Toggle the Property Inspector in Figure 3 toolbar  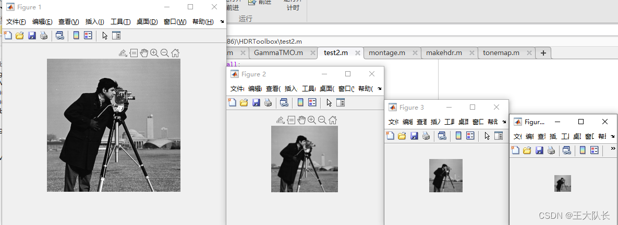click(x=499, y=136)
